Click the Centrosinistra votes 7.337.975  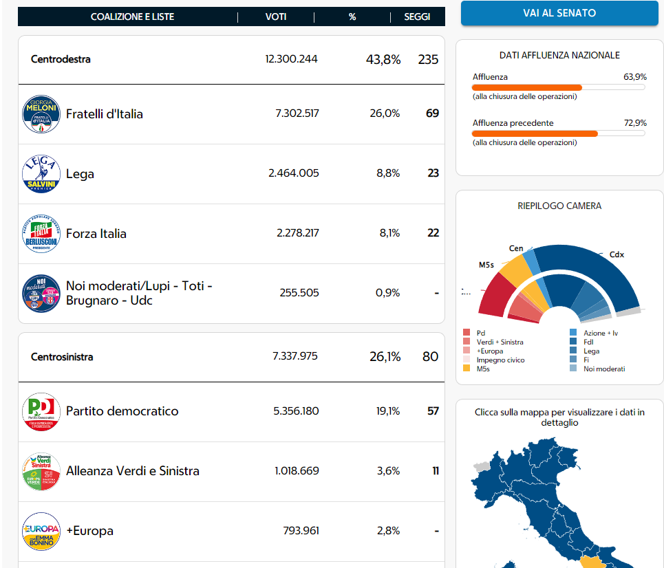click(x=294, y=356)
